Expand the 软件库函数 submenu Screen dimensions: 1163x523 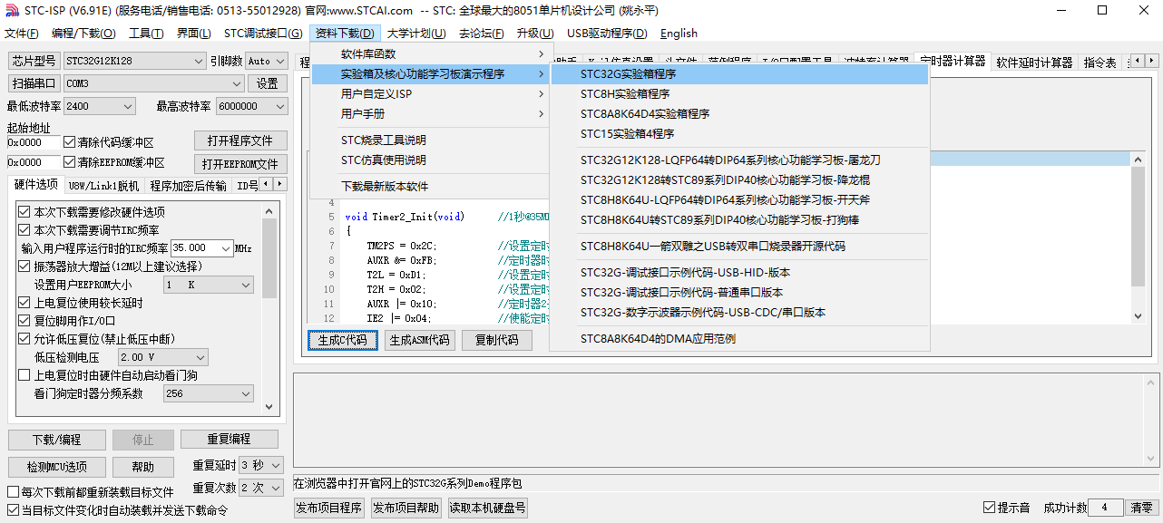pyautogui.click(x=430, y=54)
